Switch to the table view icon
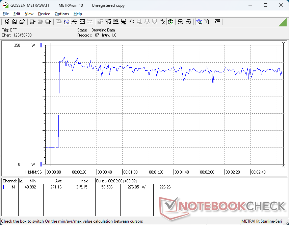 pos(82,22)
